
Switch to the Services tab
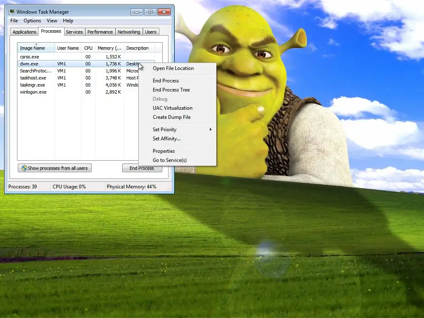click(74, 32)
